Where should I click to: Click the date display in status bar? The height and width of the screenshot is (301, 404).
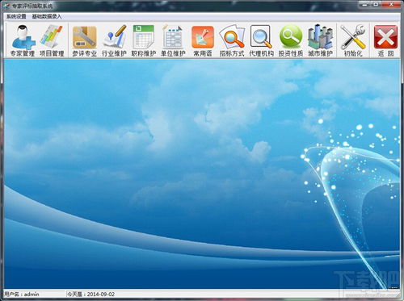90,294
